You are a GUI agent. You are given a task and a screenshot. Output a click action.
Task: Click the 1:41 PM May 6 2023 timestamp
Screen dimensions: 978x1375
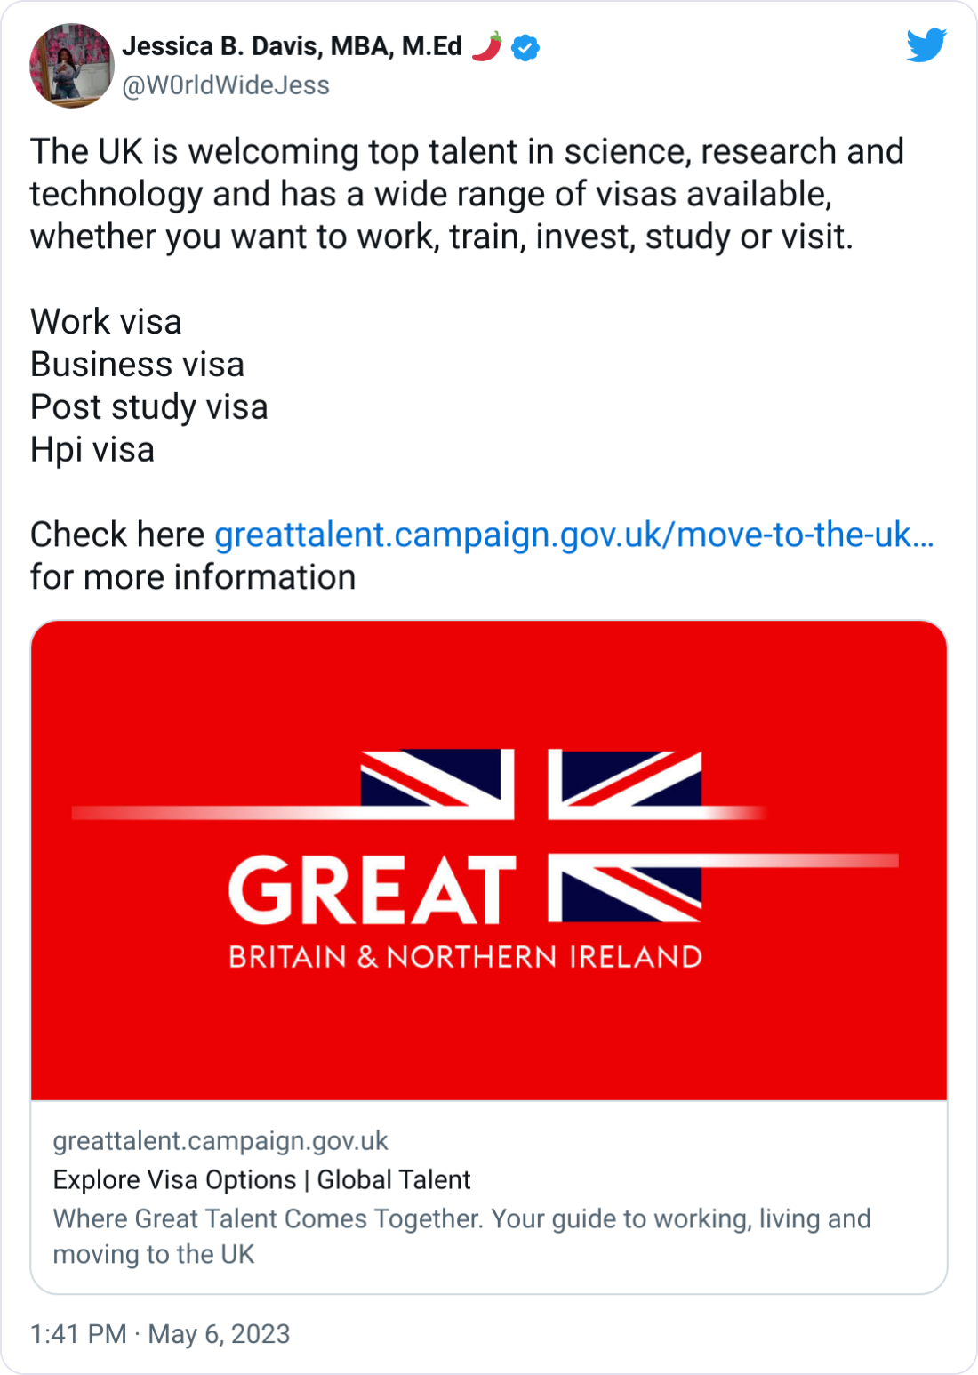click(159, 1334)
